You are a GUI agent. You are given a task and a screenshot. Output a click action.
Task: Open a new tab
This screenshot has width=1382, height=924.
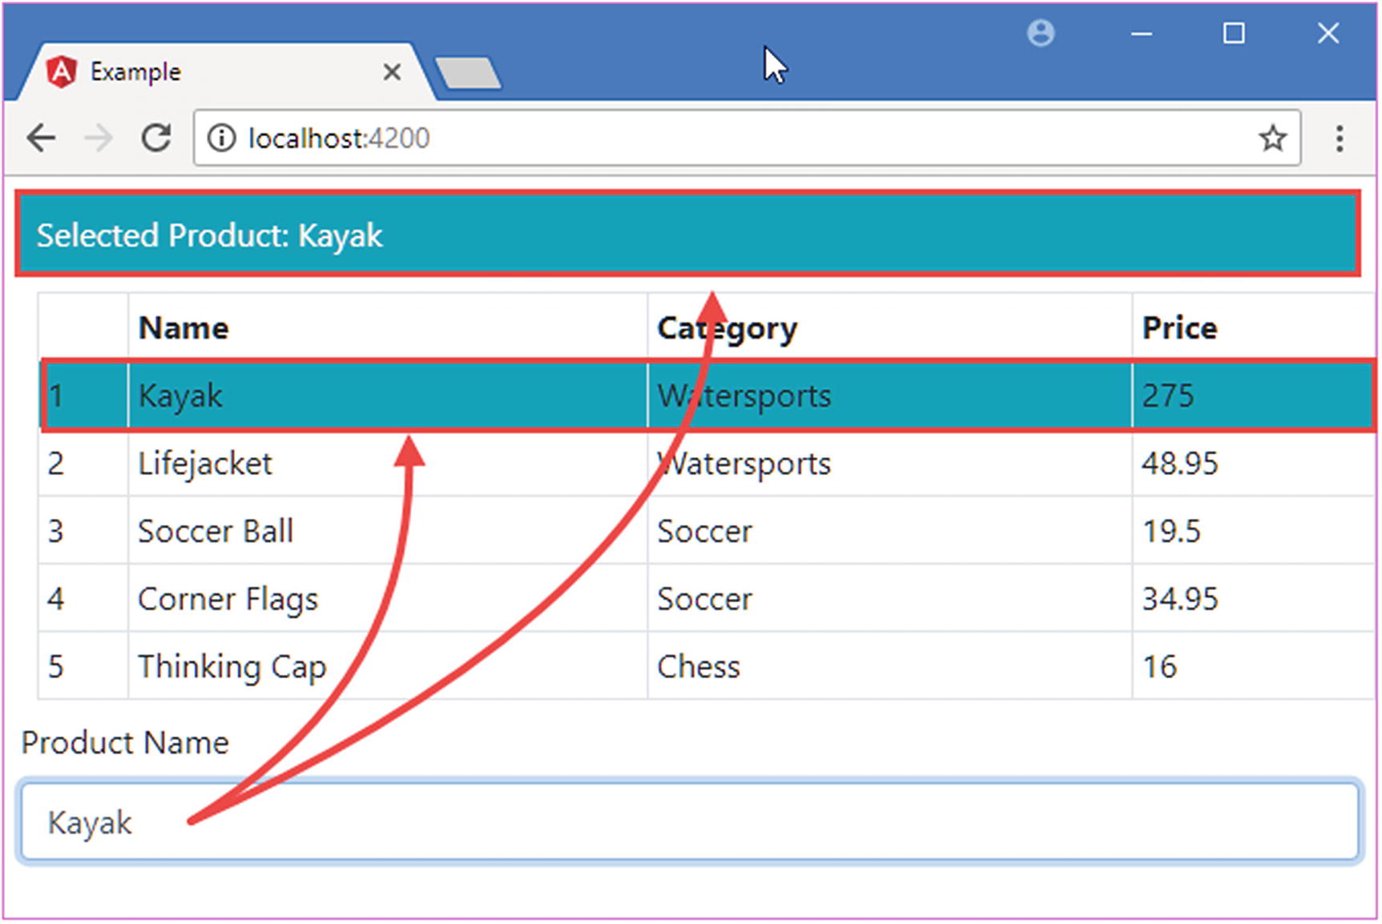click(469, 73)
